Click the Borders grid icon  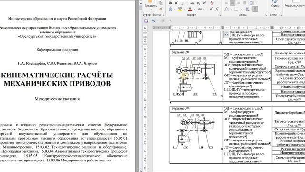(x=236, y=9)
